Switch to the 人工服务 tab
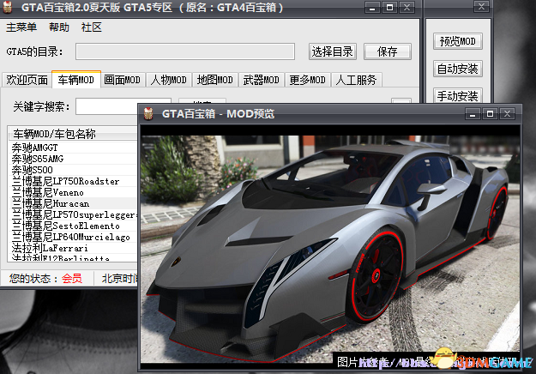The height and width of the screenshot is (374, 536). click(x=356, y=80)
